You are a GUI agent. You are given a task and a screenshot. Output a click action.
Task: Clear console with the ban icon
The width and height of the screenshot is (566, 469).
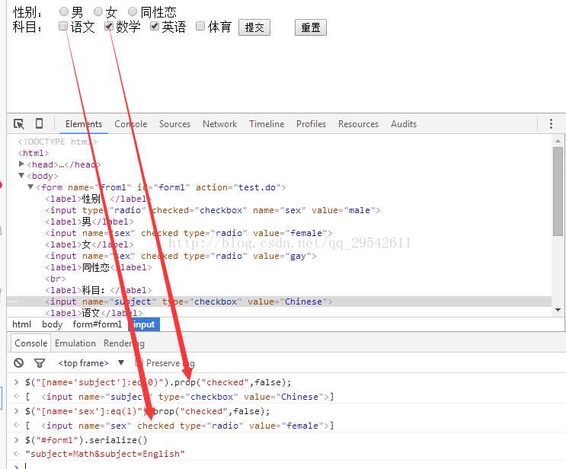coord(19,362)
